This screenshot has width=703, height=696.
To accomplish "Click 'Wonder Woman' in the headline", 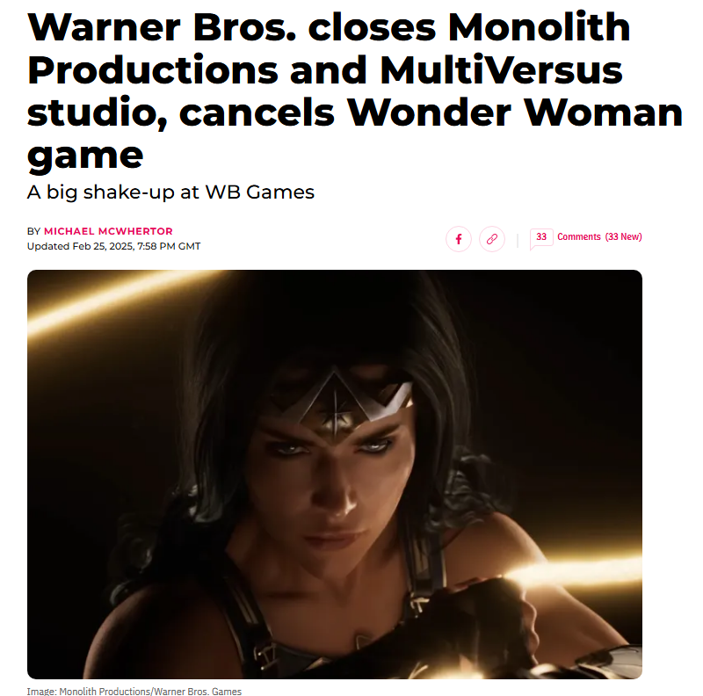I will 515,112.
